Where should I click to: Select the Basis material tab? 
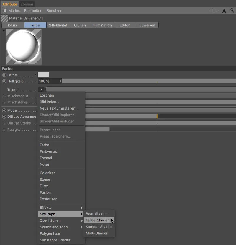(12, 25)
